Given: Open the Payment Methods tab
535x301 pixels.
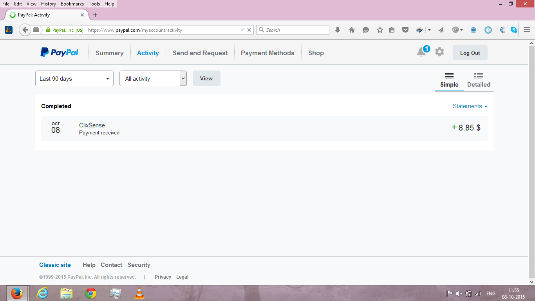Looking at the screenshot, I should pos(267,53).
